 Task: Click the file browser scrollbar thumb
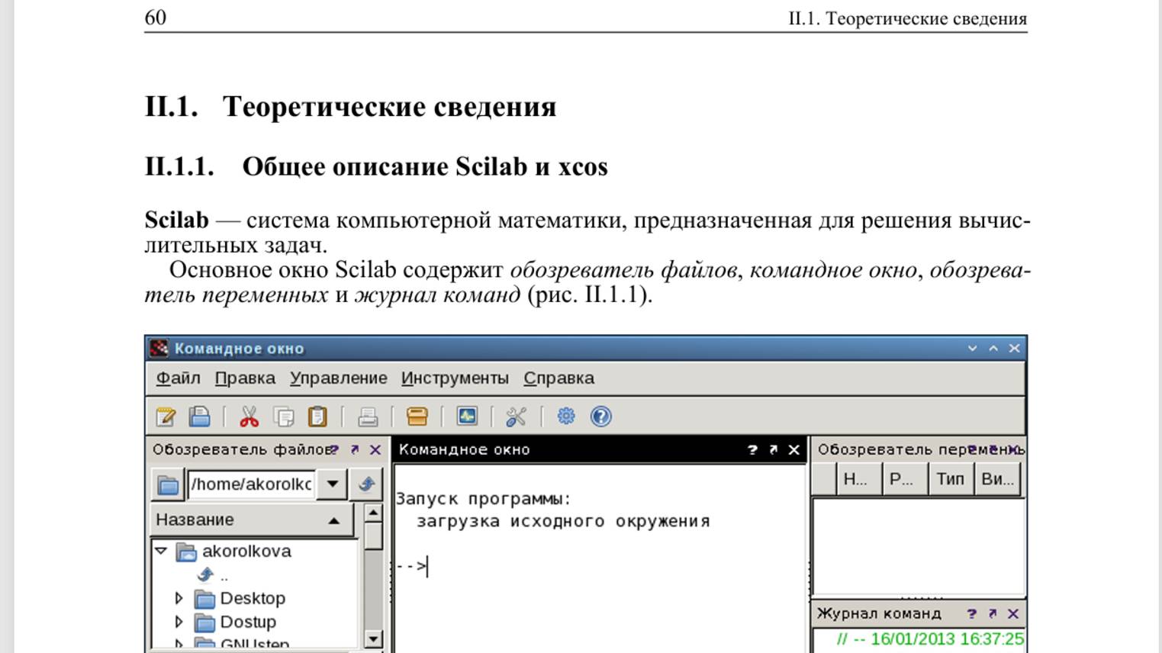[373, 536]
